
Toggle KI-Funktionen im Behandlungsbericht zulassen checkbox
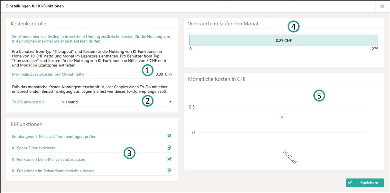(x=169, y=171)
